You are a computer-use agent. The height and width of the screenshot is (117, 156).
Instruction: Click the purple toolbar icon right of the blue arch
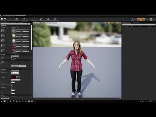55,19
